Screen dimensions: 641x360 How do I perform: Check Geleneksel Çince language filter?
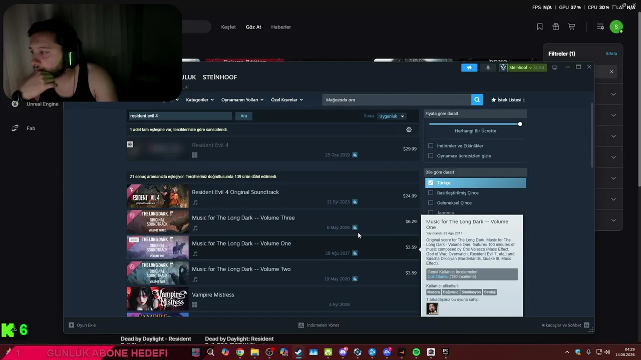coord(431,203)
